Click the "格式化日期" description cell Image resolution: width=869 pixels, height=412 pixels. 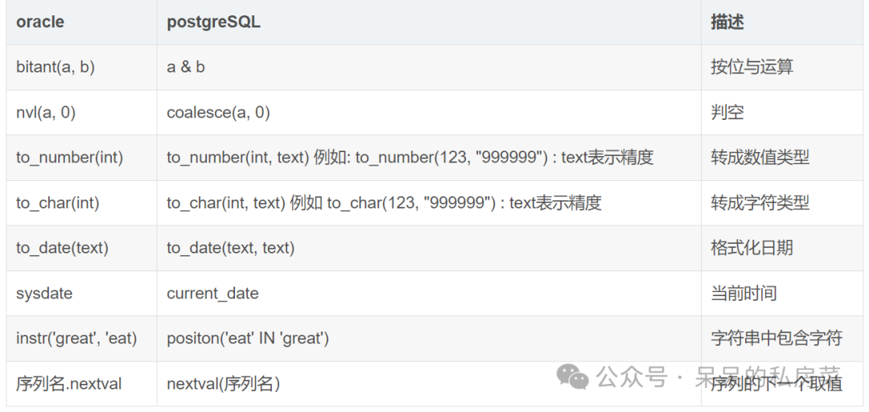752,249
